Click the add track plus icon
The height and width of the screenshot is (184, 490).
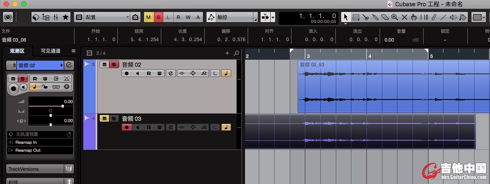coord(228,53)
